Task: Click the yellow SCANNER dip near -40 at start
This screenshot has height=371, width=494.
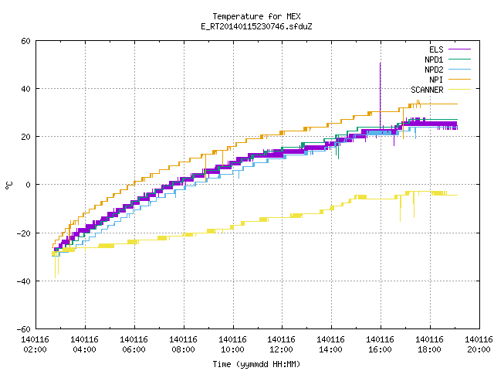Action: coord(56,267)
